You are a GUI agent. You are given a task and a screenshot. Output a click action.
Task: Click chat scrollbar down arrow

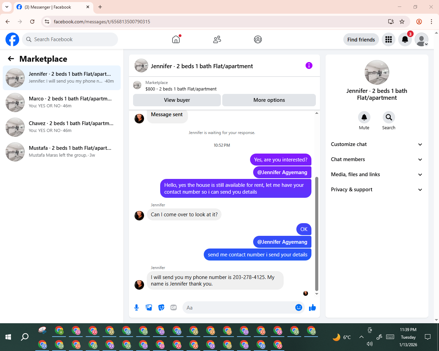coord(317,294)
